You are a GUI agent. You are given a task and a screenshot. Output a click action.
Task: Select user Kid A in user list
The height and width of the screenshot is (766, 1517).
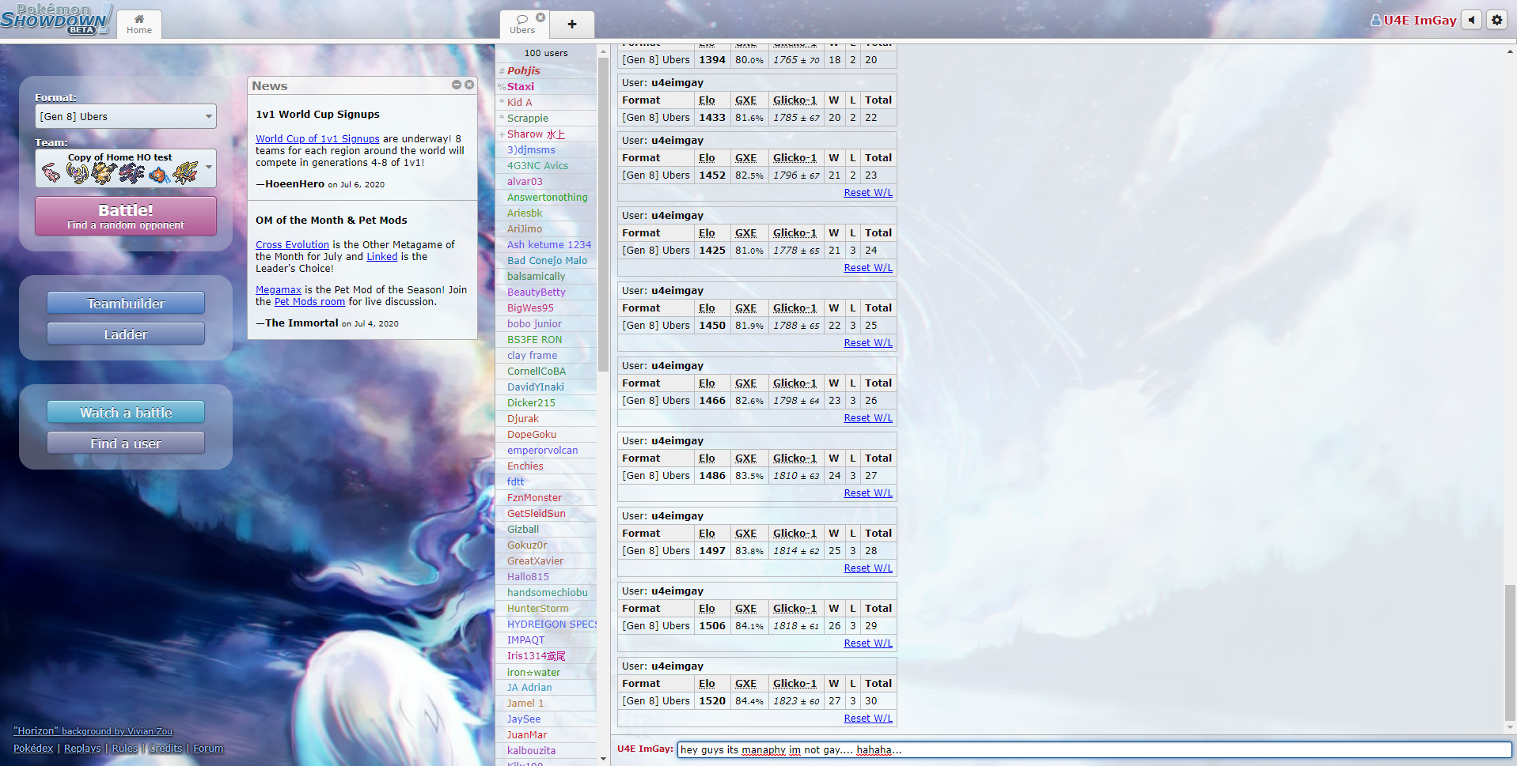tap(546, 102)
